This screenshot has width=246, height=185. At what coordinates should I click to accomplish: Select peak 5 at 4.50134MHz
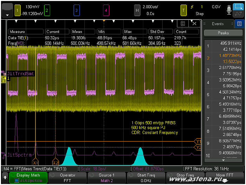224,95
